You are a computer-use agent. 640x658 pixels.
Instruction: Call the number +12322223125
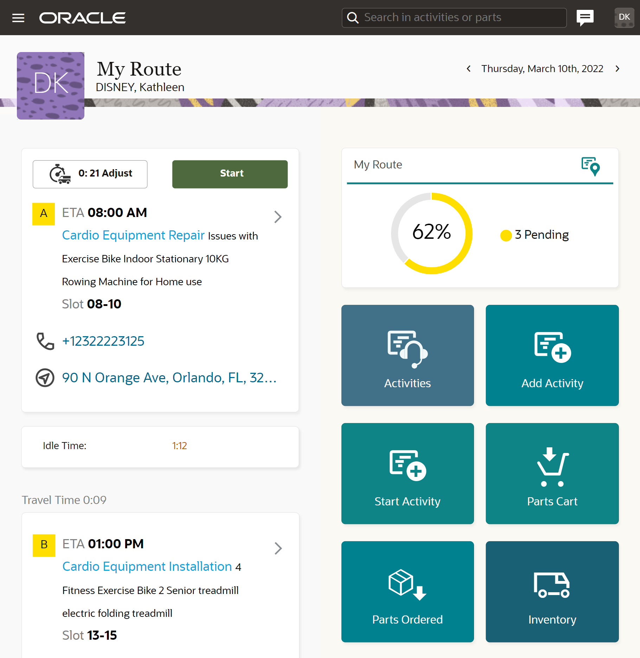coord(103,340)
